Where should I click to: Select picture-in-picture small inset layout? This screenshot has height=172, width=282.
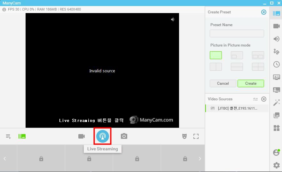(237, 55)
